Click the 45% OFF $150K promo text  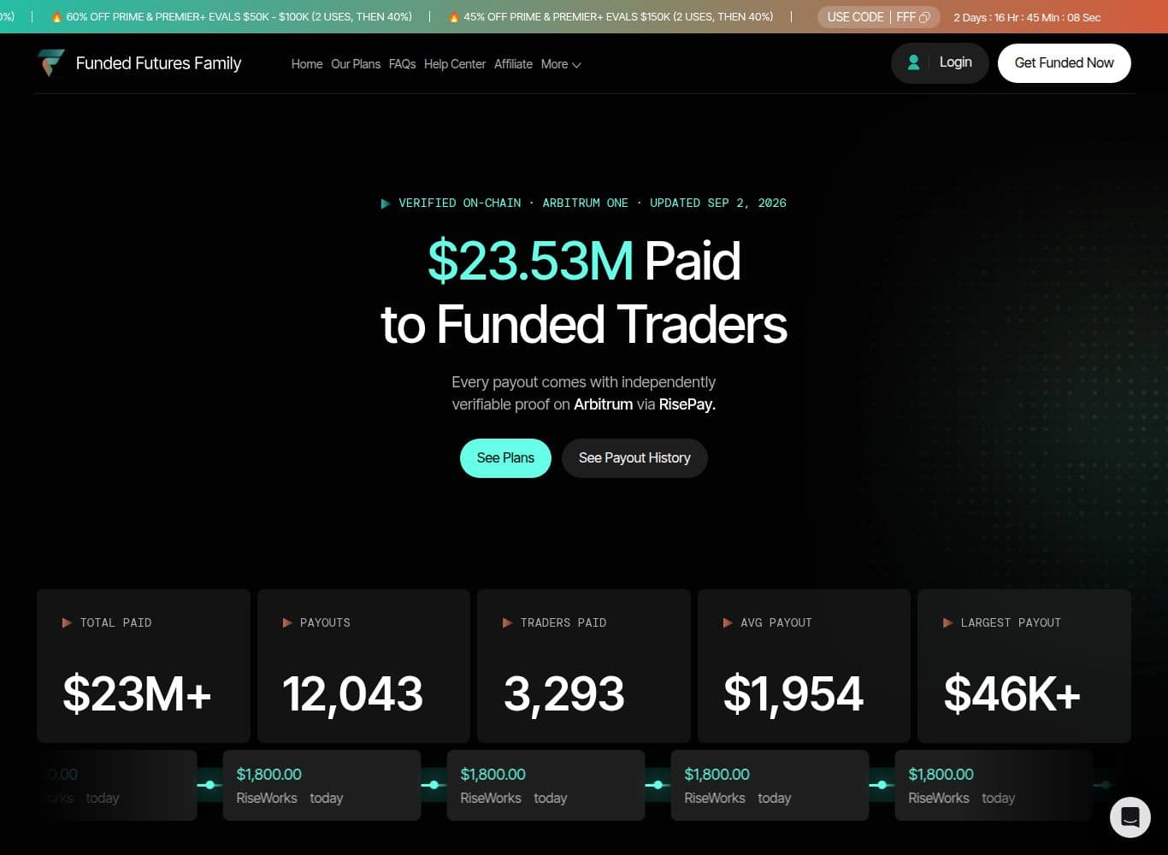[618, 17]
